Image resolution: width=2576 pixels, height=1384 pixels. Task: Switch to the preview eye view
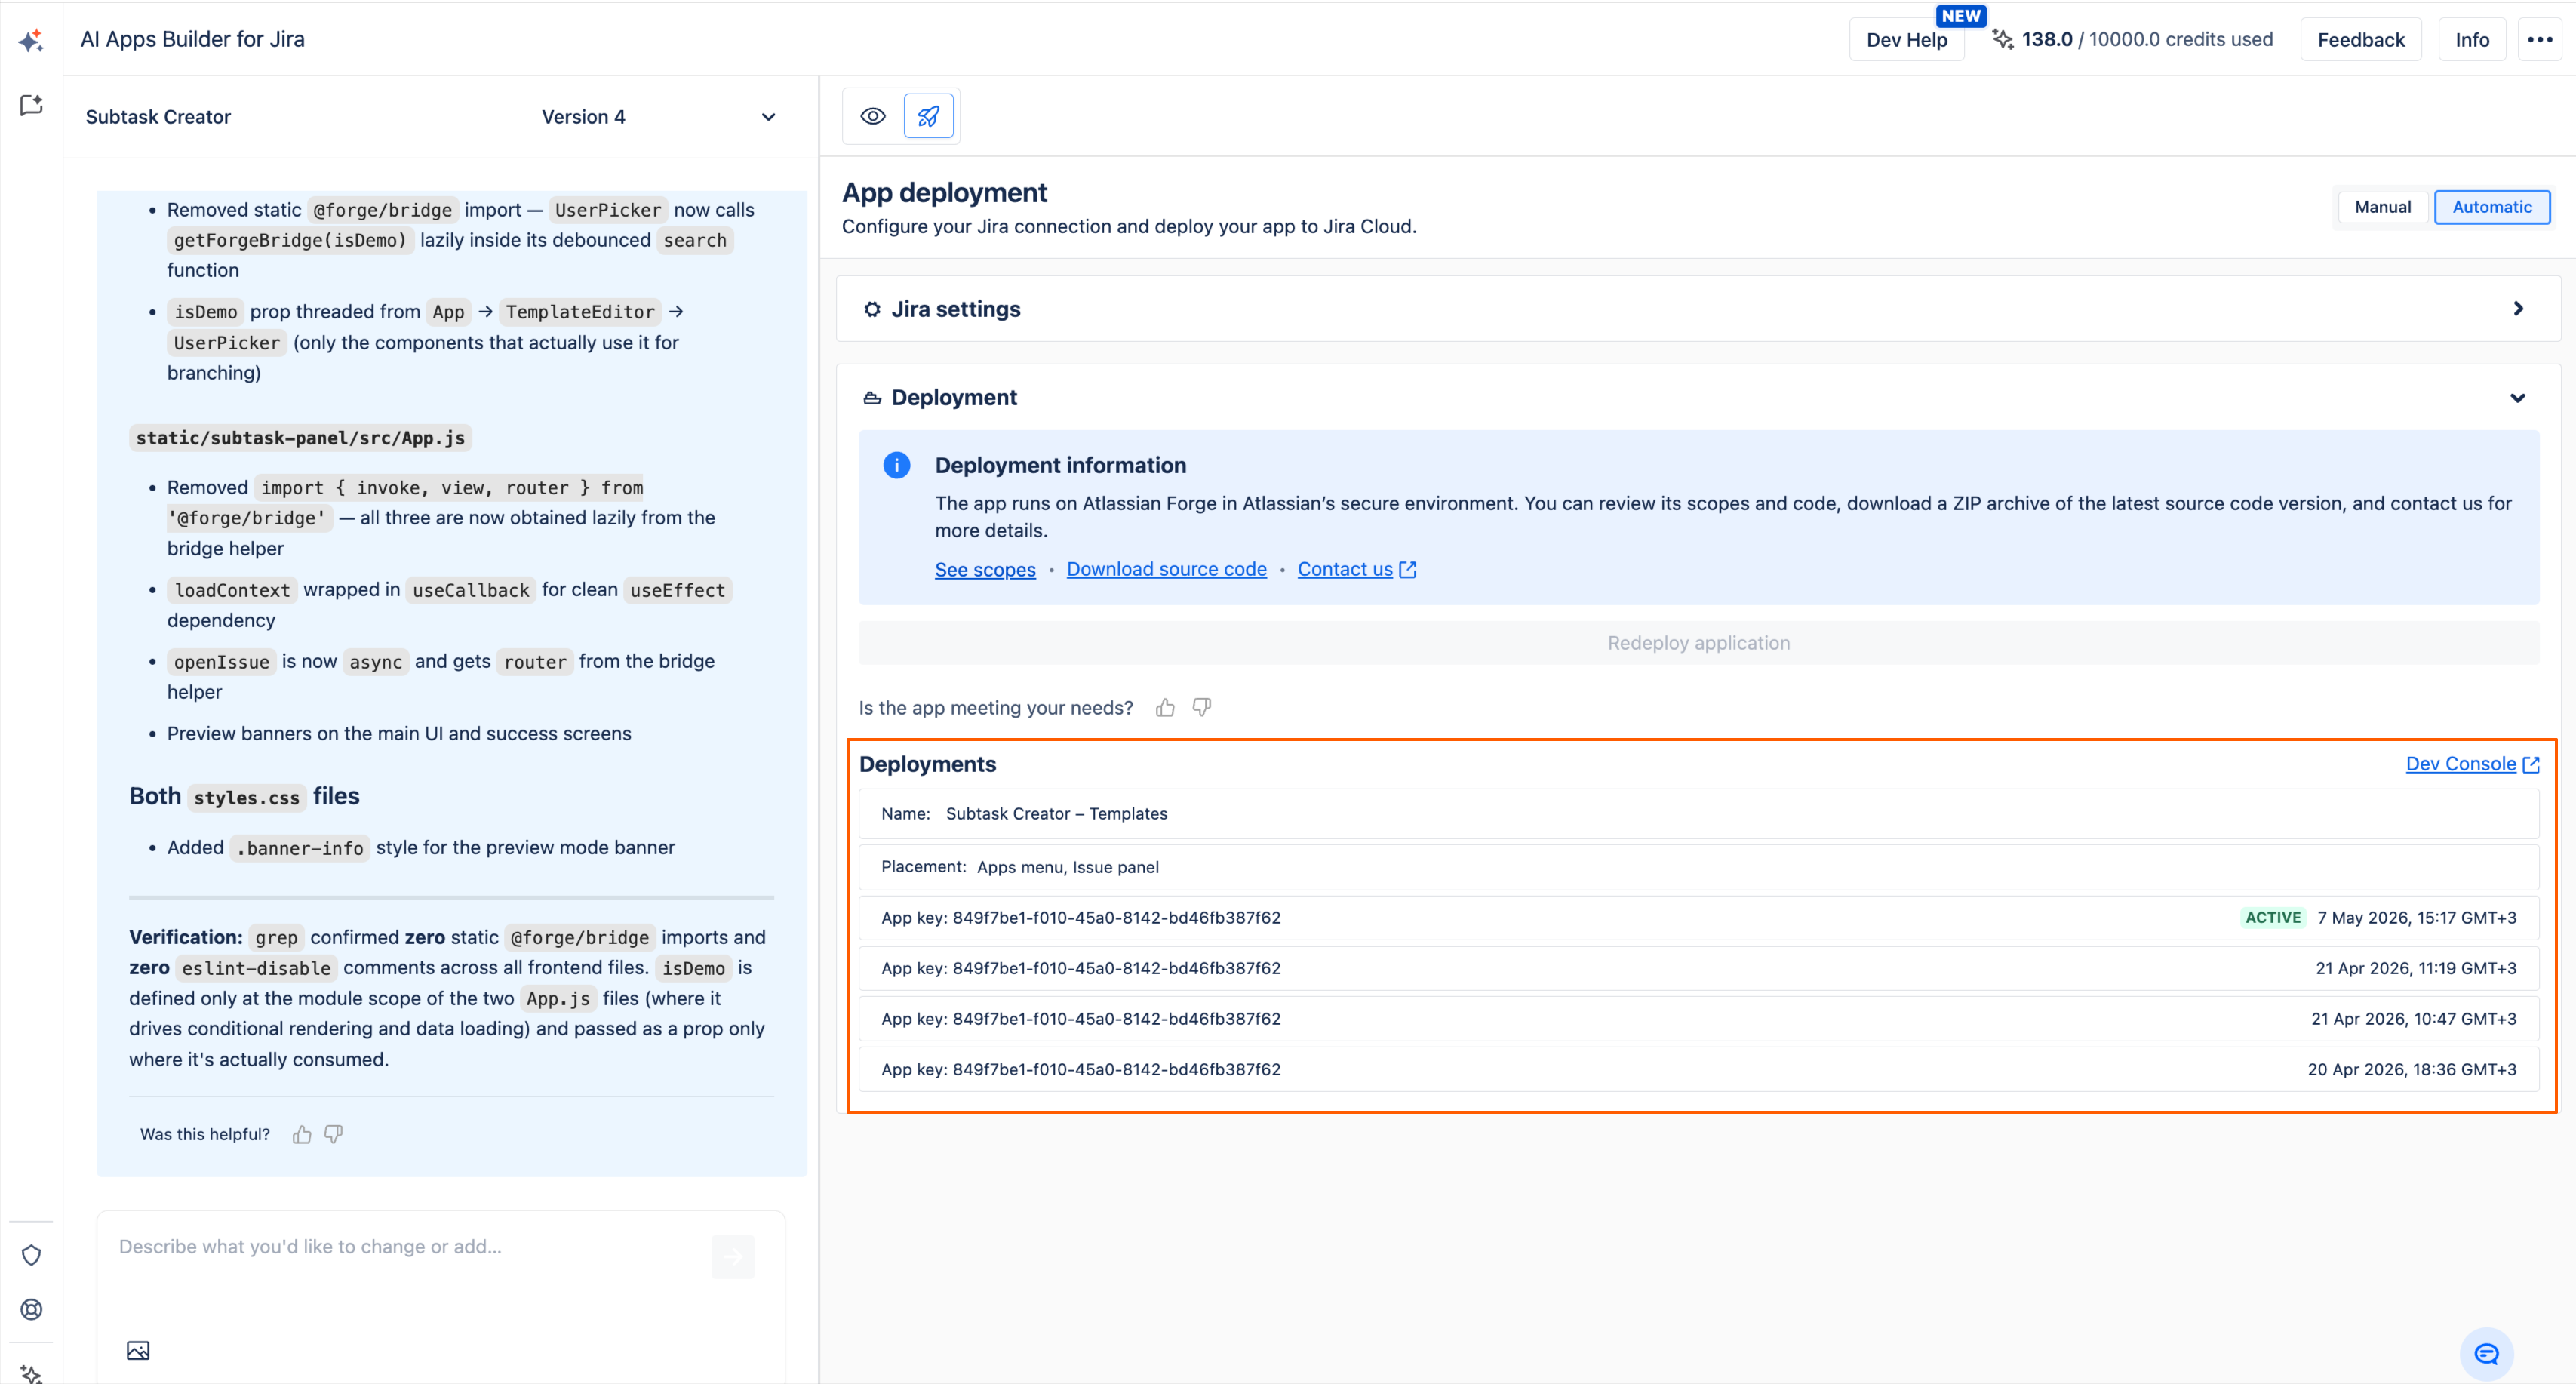(x=873, y=116)
